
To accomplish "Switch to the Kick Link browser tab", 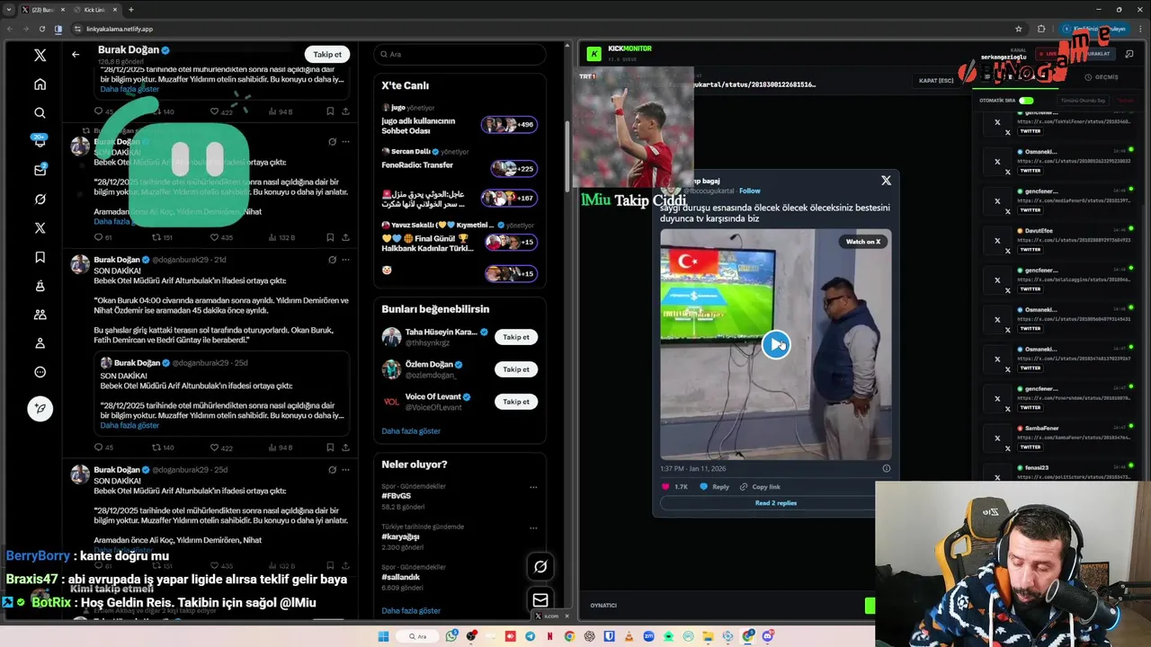I will click(94, 10).
